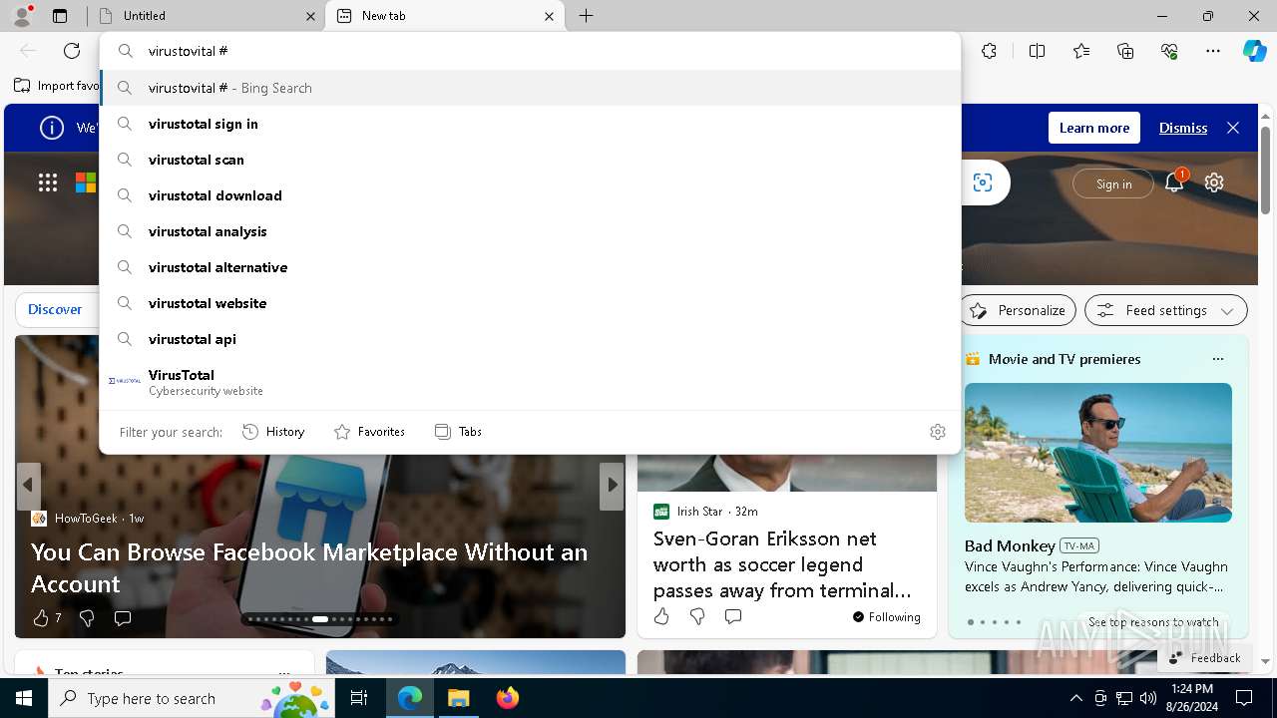Open the tab actions menu icon
The height and width of the screenshot is (718, 1277).
click(x=60, y=16)
